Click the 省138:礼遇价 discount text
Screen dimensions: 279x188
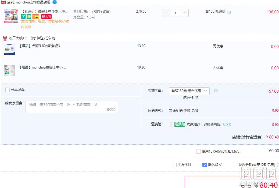pyautogui.click(x=215, y=12)
